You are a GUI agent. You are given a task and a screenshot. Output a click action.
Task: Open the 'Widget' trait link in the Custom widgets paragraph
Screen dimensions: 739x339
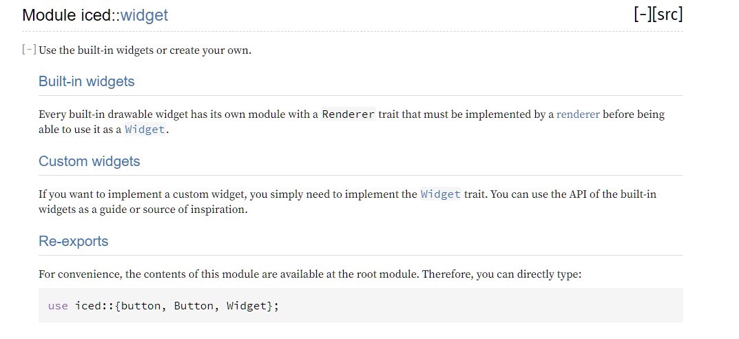click(x=441, y=194)
